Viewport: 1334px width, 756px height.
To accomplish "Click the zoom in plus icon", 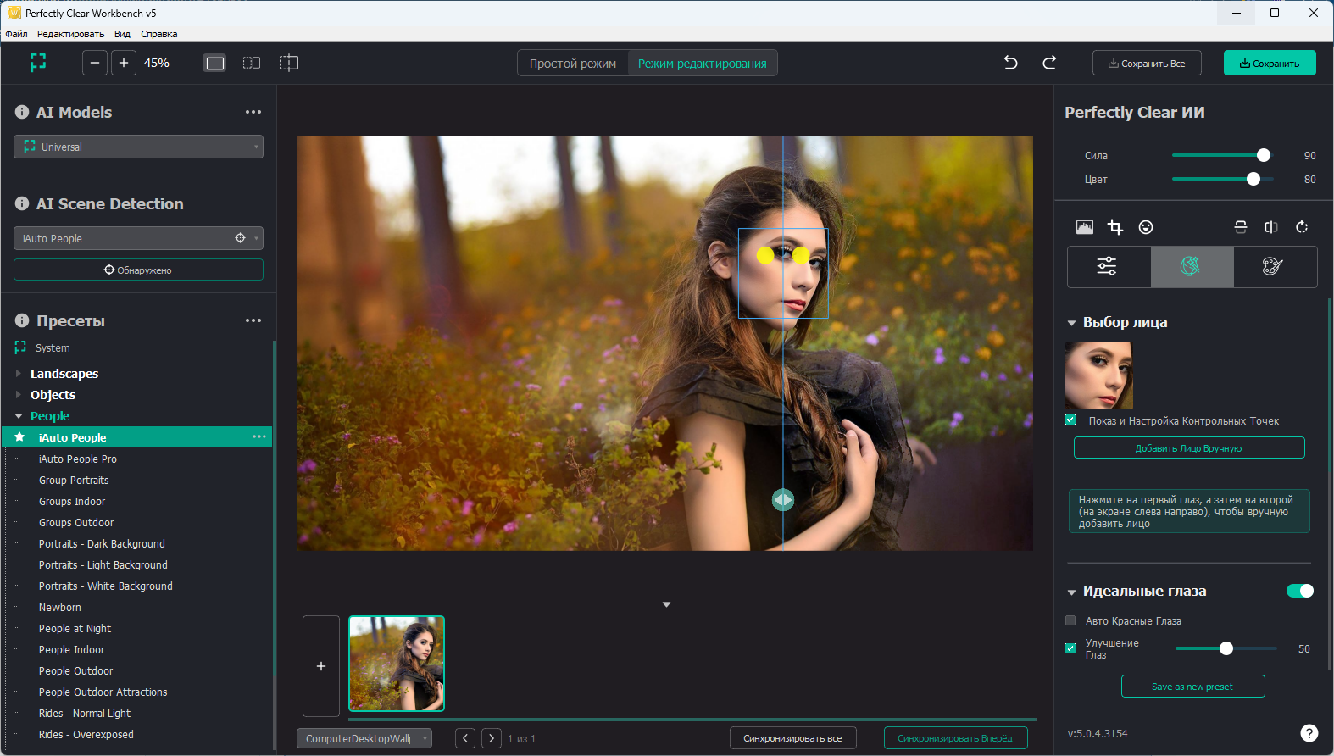I will tap(124, 63).
